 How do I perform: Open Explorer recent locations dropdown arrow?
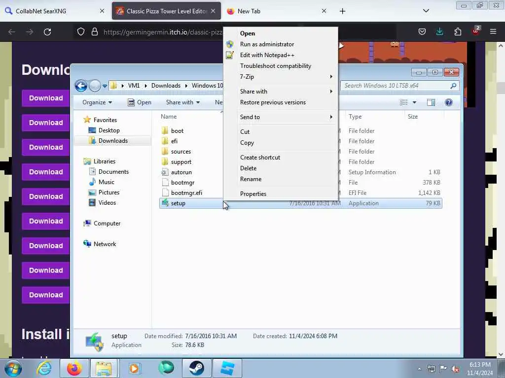[105, 86]
